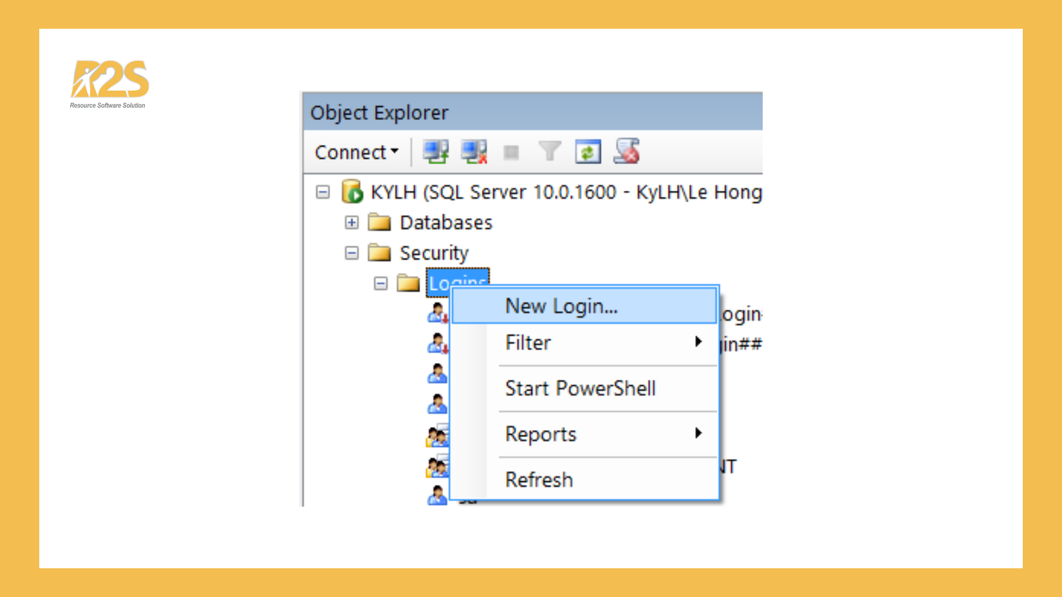Click the KYLH server database icon
Screen dimensions: 1062x597
tap(353, 192)
